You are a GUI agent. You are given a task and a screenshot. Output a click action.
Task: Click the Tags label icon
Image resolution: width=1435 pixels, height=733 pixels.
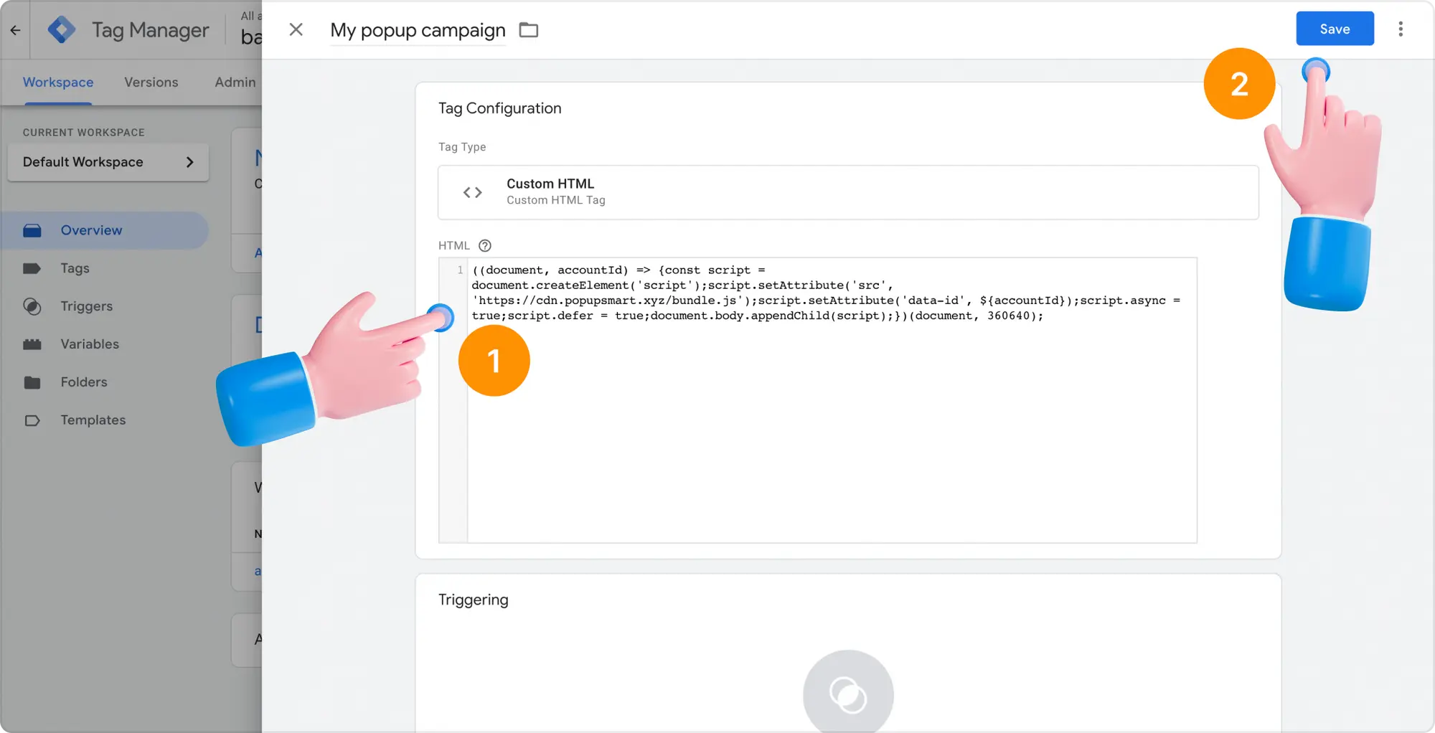tap(32, 268)
